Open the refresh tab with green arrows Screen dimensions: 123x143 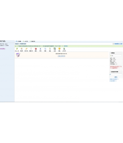pos(32,41)
